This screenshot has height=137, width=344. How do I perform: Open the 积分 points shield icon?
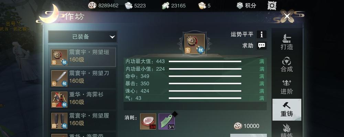240,5
